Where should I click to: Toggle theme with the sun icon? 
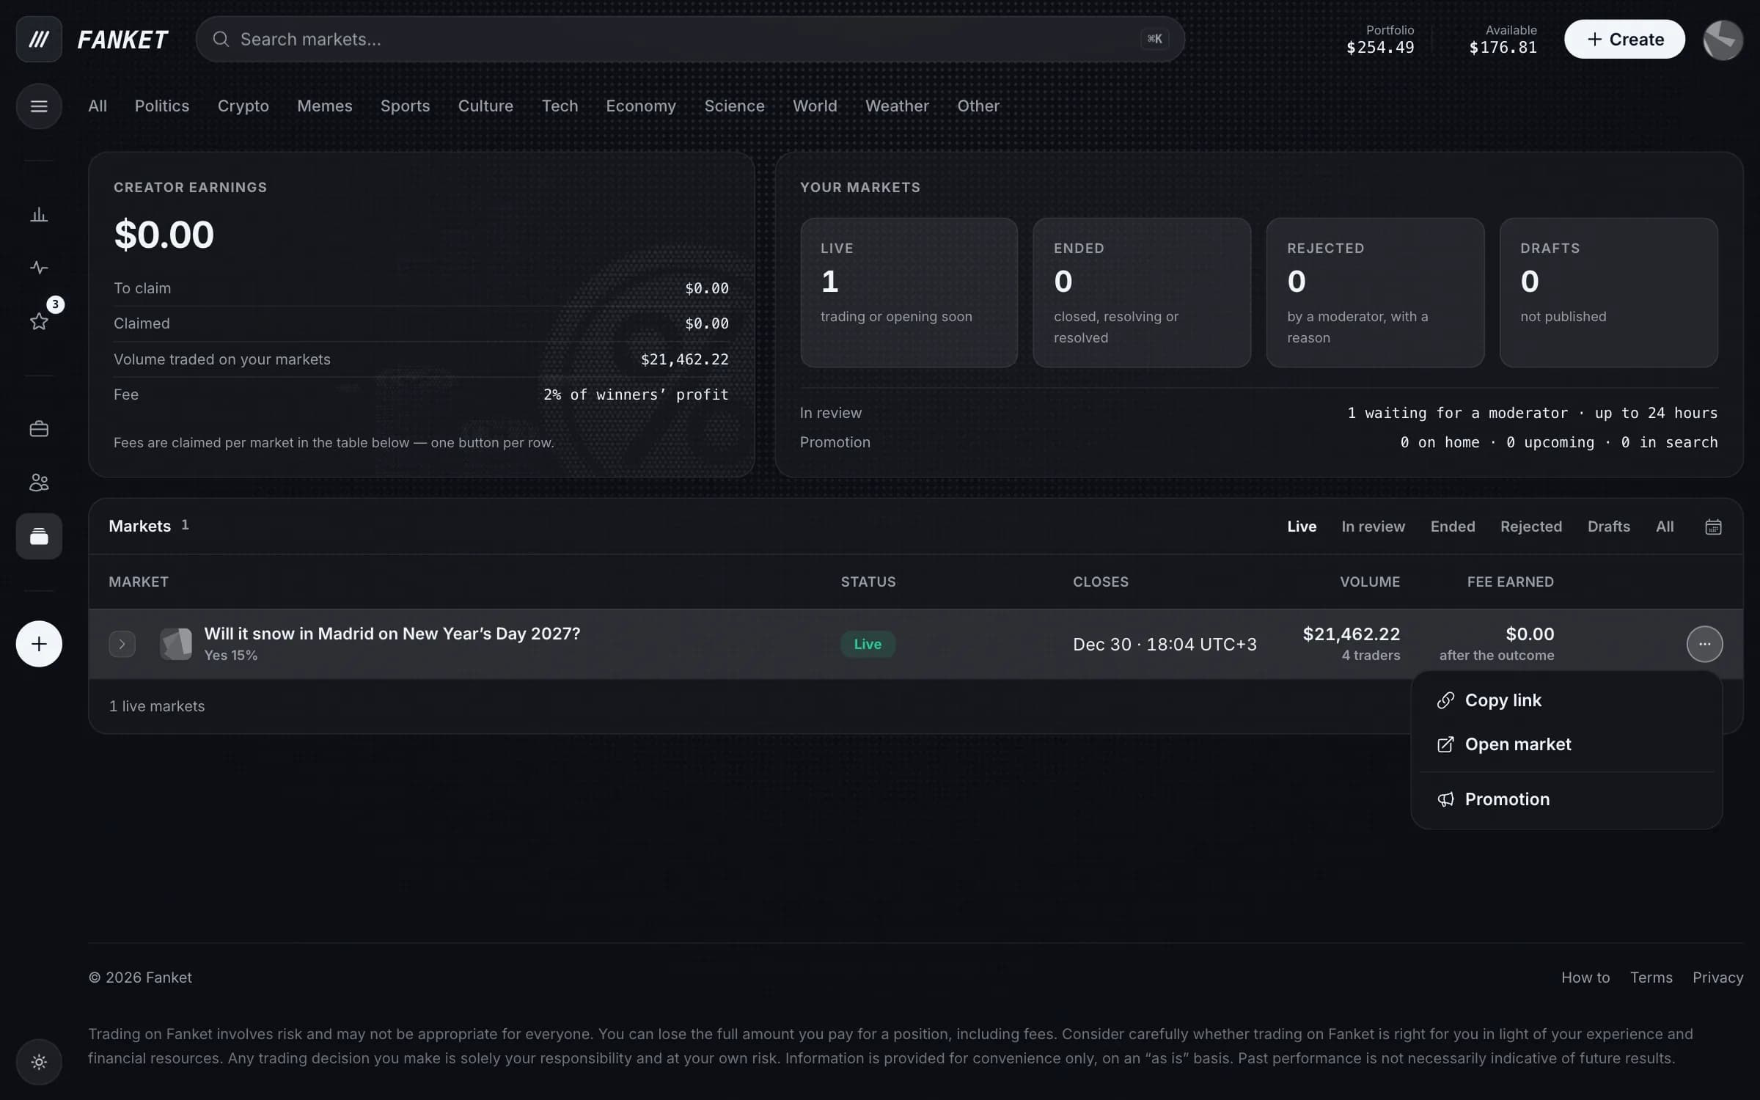click(39, 1062)
